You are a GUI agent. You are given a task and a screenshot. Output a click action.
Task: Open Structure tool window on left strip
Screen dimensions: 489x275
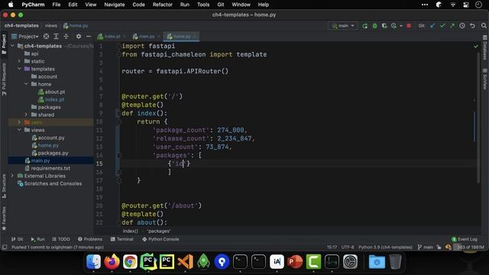4,186
